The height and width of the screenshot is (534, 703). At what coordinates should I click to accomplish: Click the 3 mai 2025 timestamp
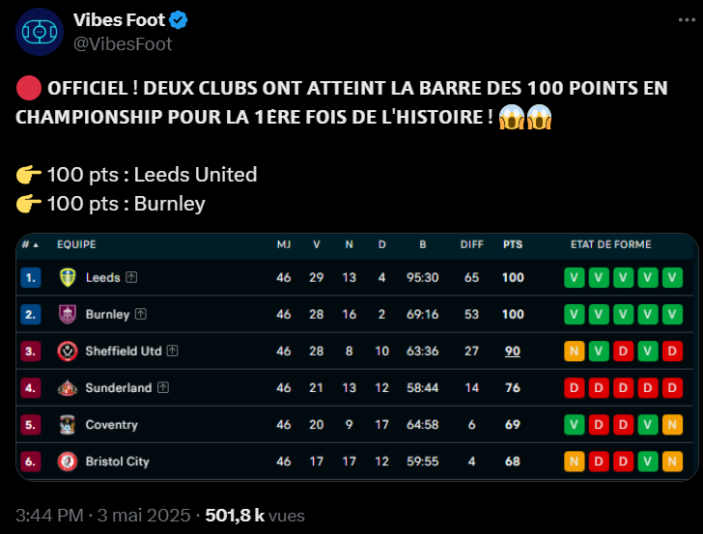[x=144, y=516]
